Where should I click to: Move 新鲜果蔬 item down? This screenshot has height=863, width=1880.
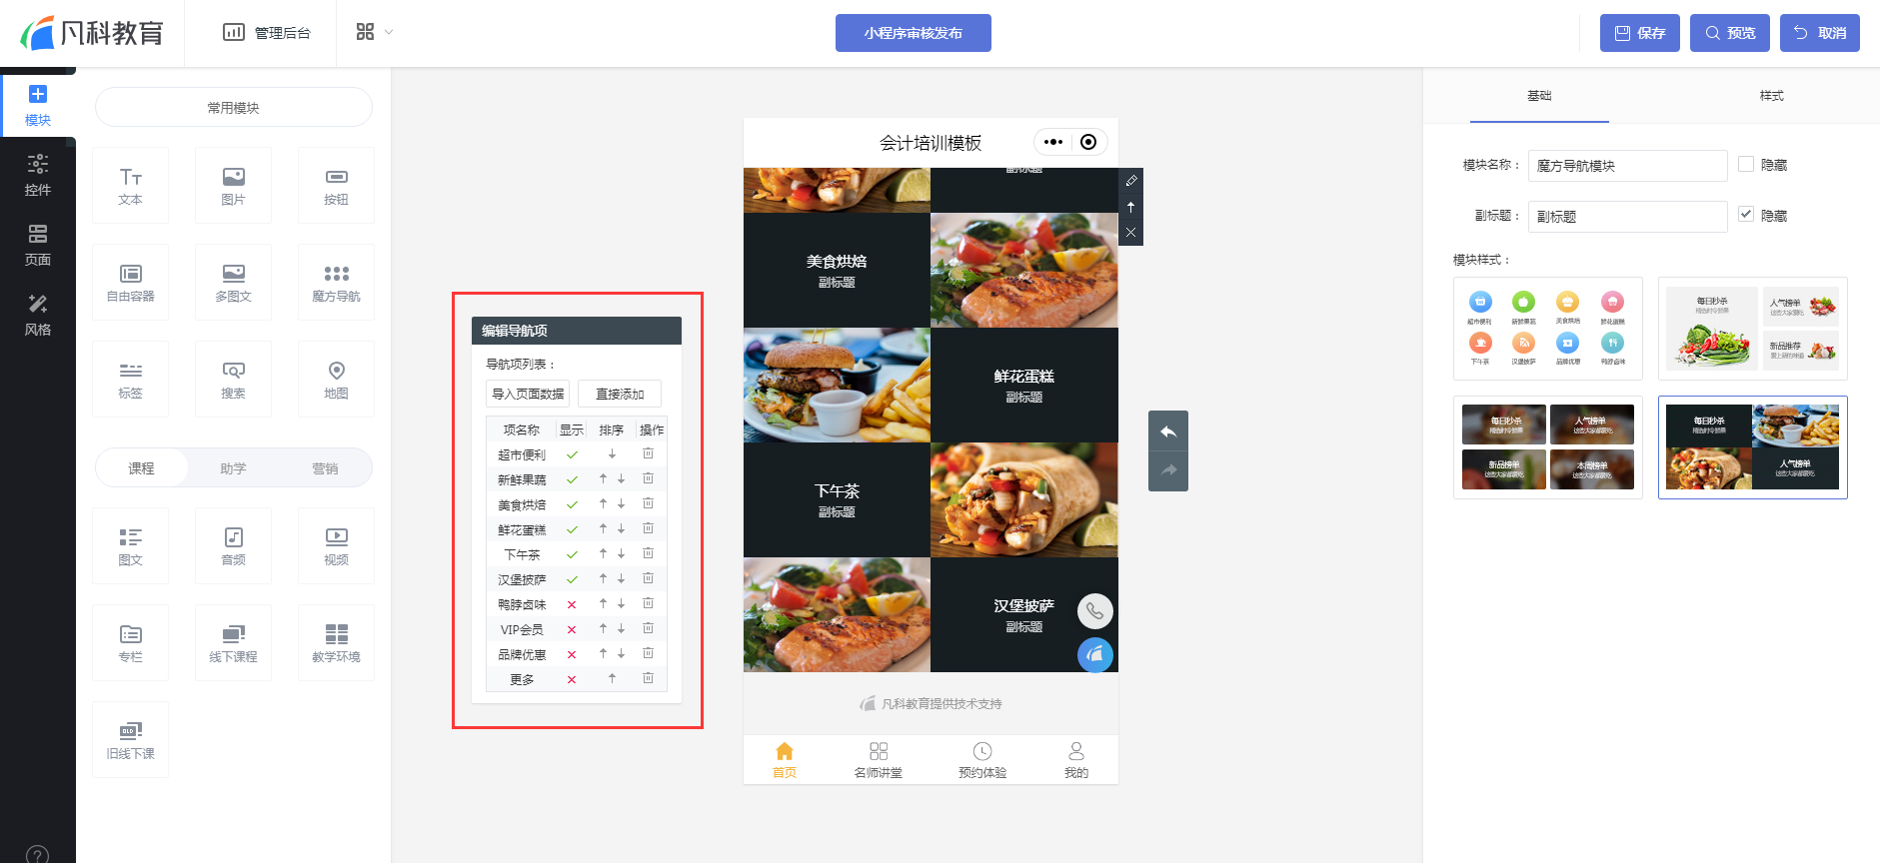tap(621, 478)
